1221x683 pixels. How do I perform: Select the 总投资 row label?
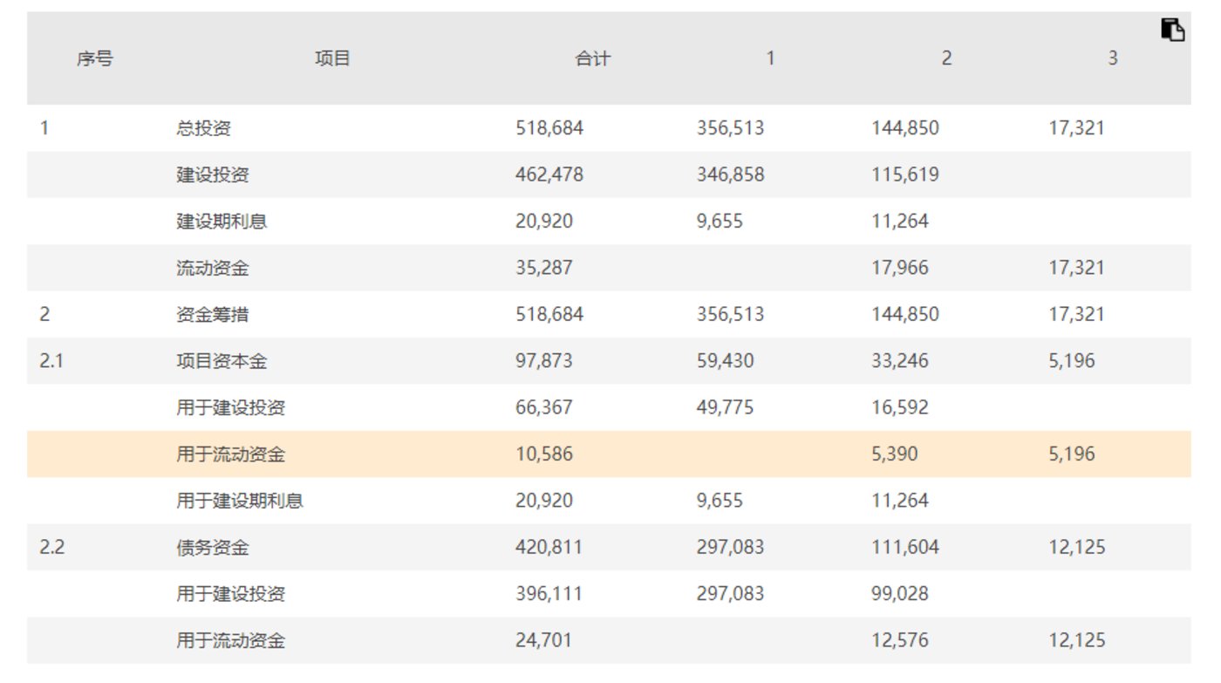(203, 128)
